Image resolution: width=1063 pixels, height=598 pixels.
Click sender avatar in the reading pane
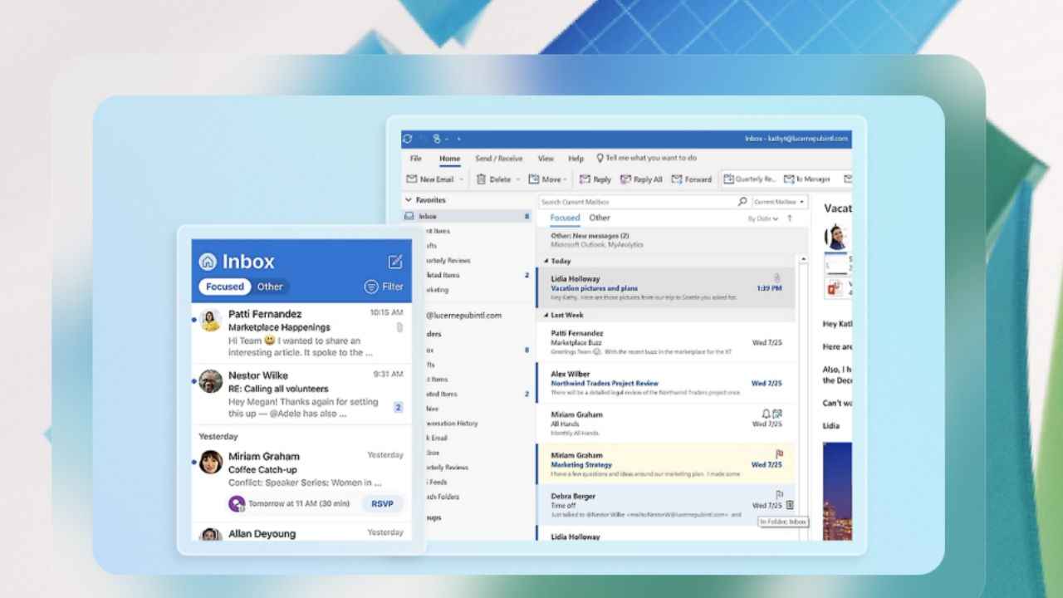(835, 237)
